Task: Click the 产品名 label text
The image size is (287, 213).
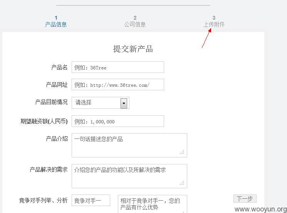Action: click(59, 67)
